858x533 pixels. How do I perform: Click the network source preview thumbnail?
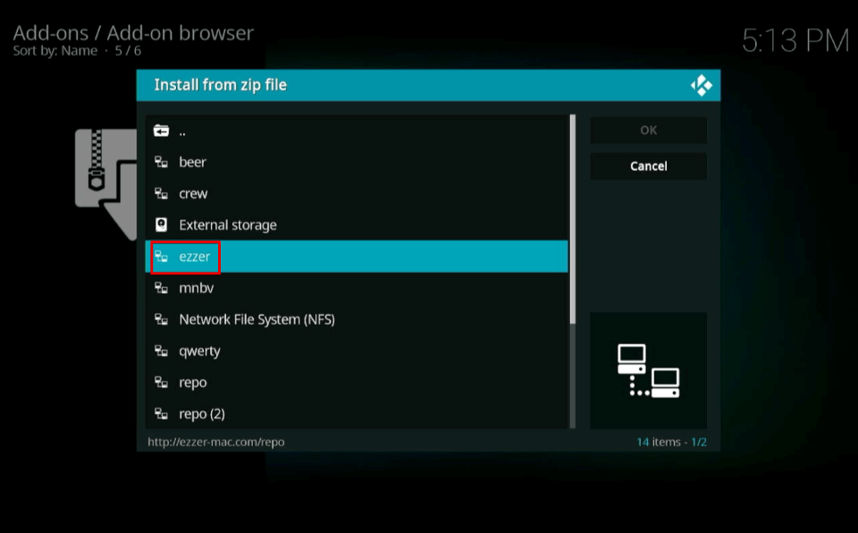(x=649, y=371)
